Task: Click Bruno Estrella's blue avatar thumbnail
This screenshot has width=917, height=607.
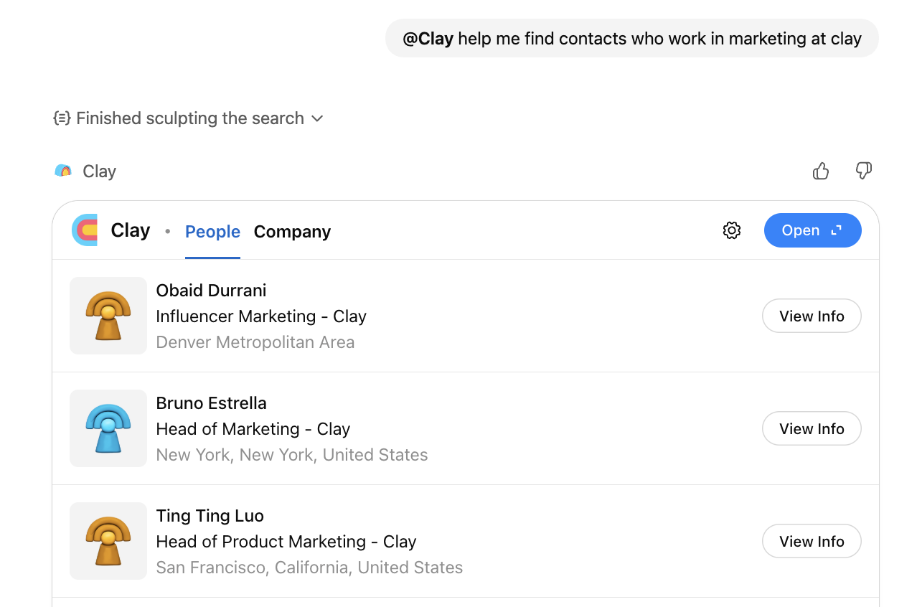Action: tap(108, 428)
